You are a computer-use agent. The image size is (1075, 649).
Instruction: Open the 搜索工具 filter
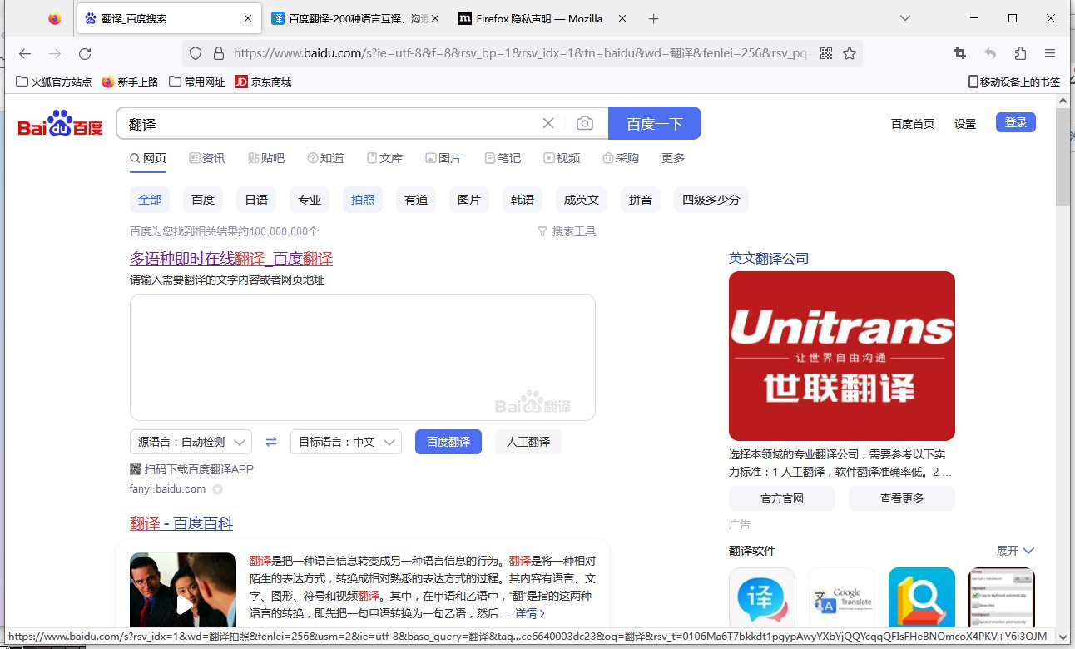(x=567, y=231)
